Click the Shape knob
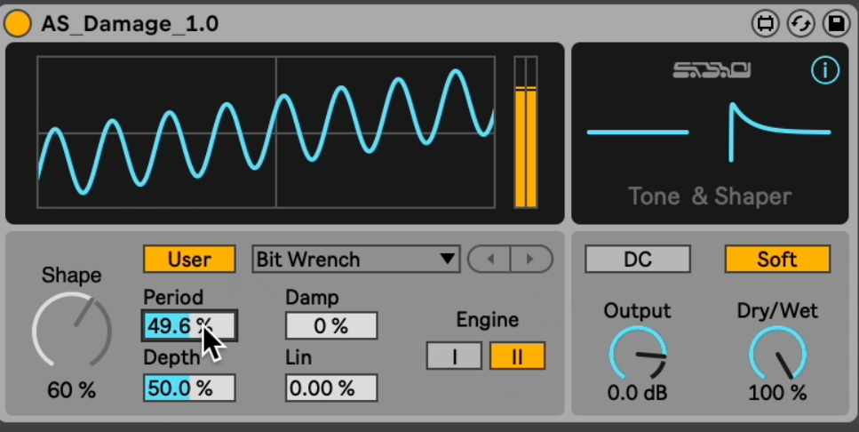The height and width of the screenshot is (432, 859). (71, 331)
